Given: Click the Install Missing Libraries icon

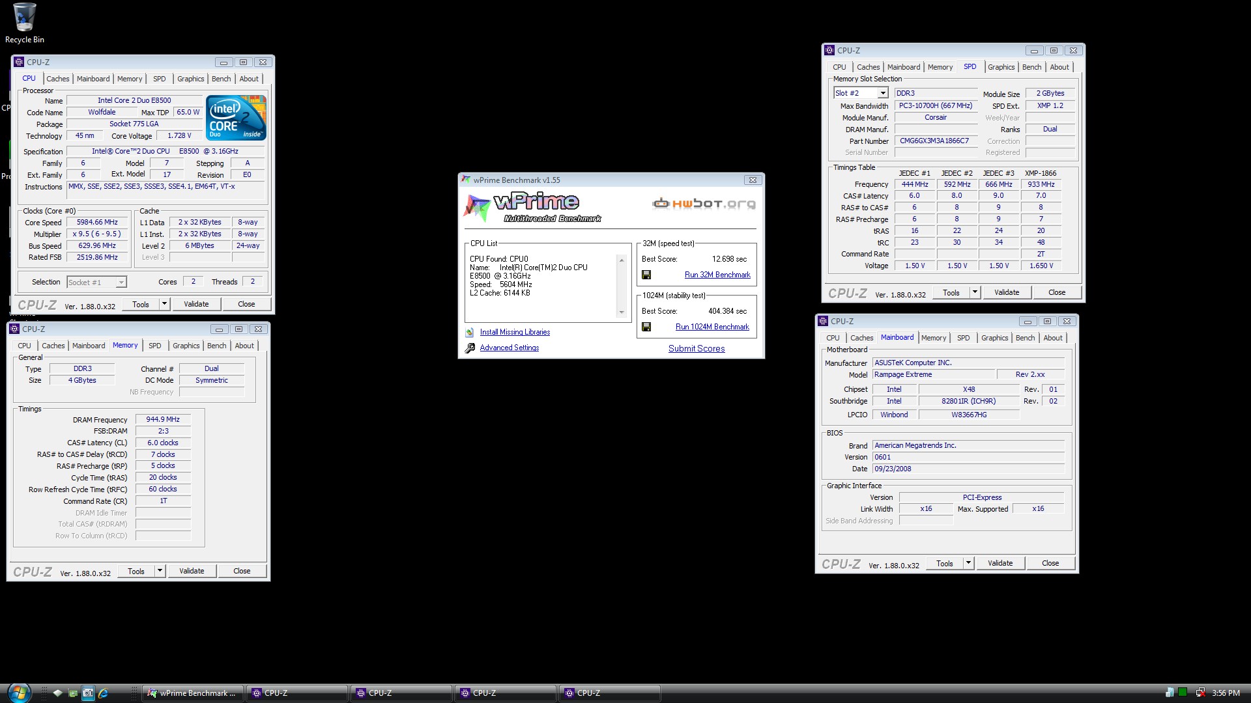Looking at the screenshot, I should click(470, 333).
